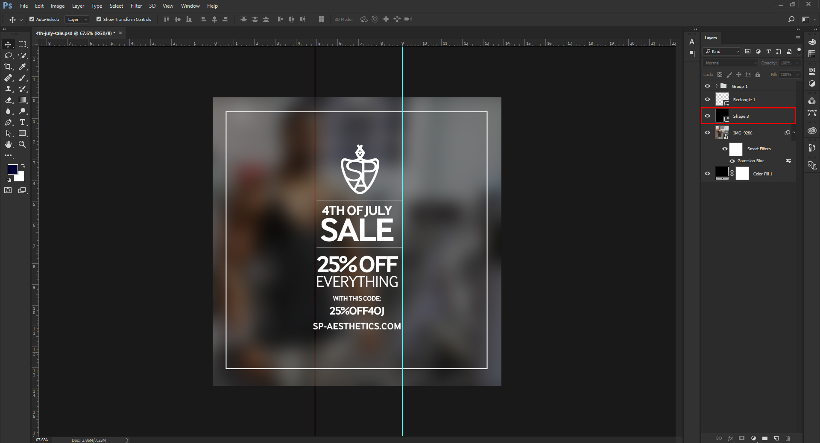
Task: Open Layers panel options menu
Action: coord(797,38)
